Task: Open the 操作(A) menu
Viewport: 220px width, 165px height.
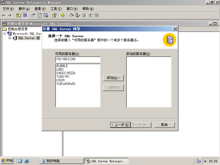Action: pyautogui.click(x=24, y=9)
